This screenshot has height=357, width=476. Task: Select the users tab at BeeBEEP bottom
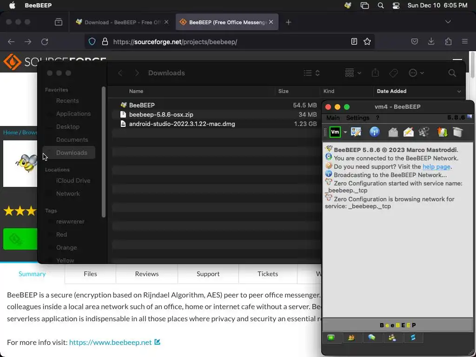pyautogui.click(x=351, y=337)
